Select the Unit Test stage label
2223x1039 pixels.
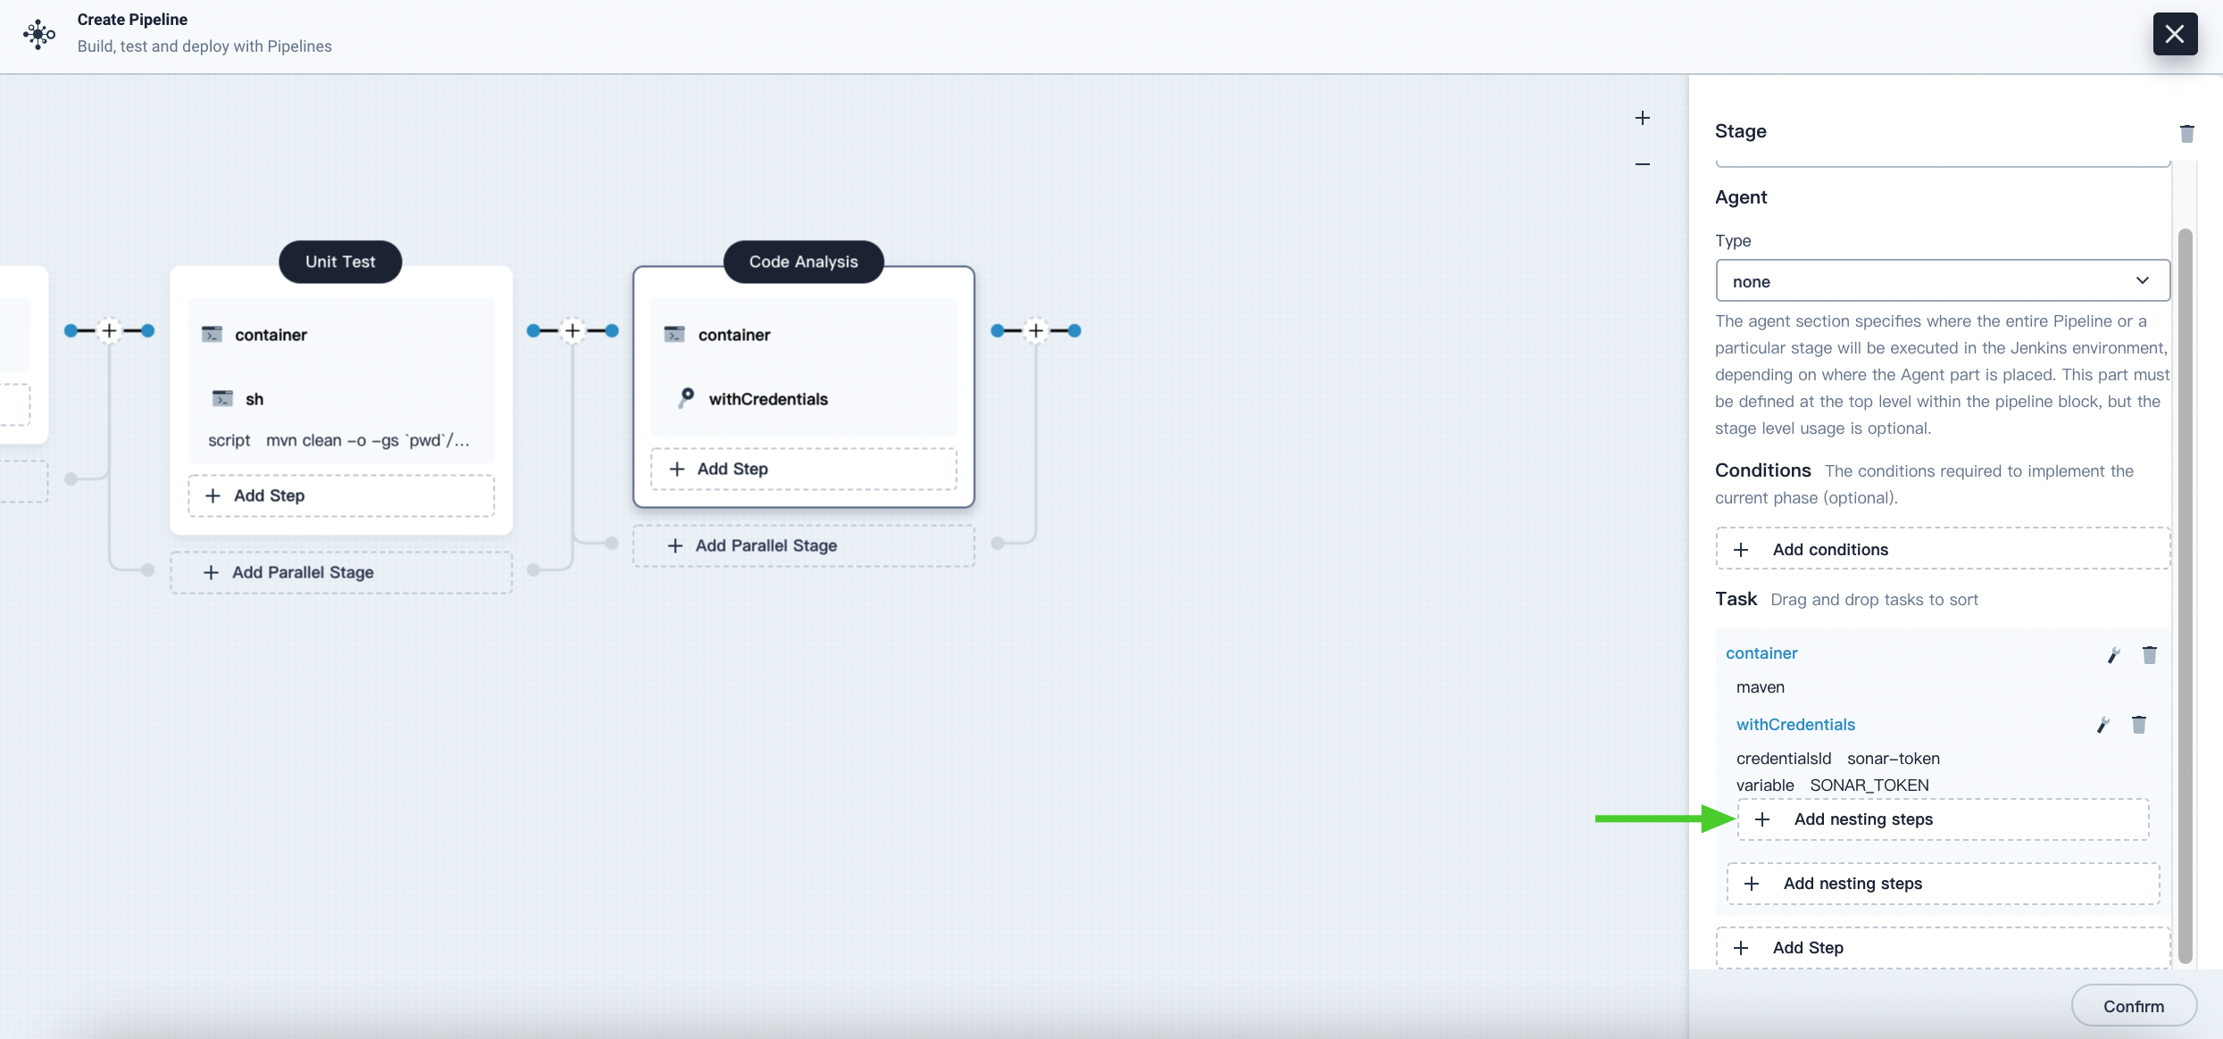point(340,261)
